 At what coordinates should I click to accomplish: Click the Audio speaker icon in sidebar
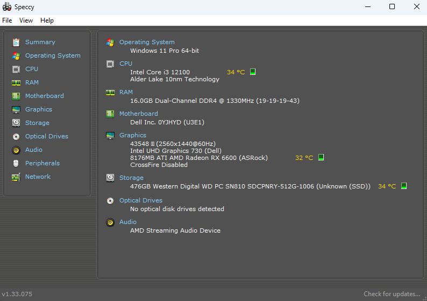[16, 150]
